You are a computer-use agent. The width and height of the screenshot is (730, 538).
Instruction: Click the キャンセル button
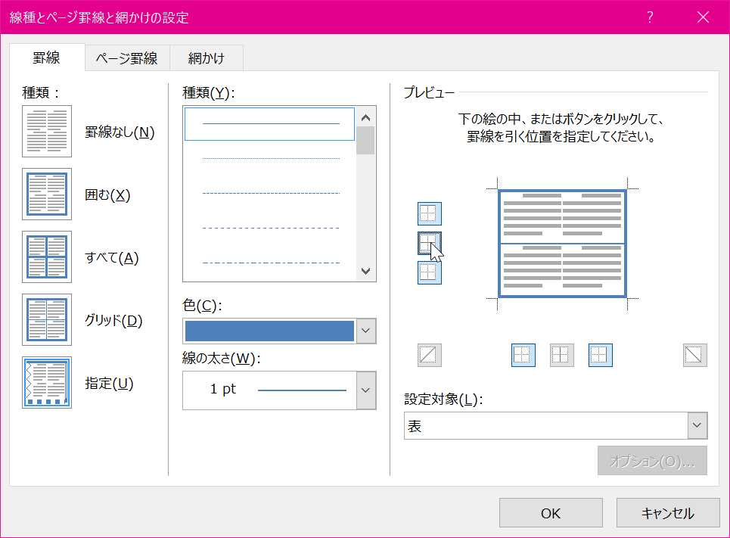tap(668, 513)
